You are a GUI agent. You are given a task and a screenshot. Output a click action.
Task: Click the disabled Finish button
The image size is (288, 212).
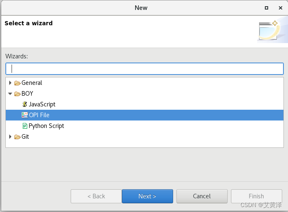click(257, 196)
